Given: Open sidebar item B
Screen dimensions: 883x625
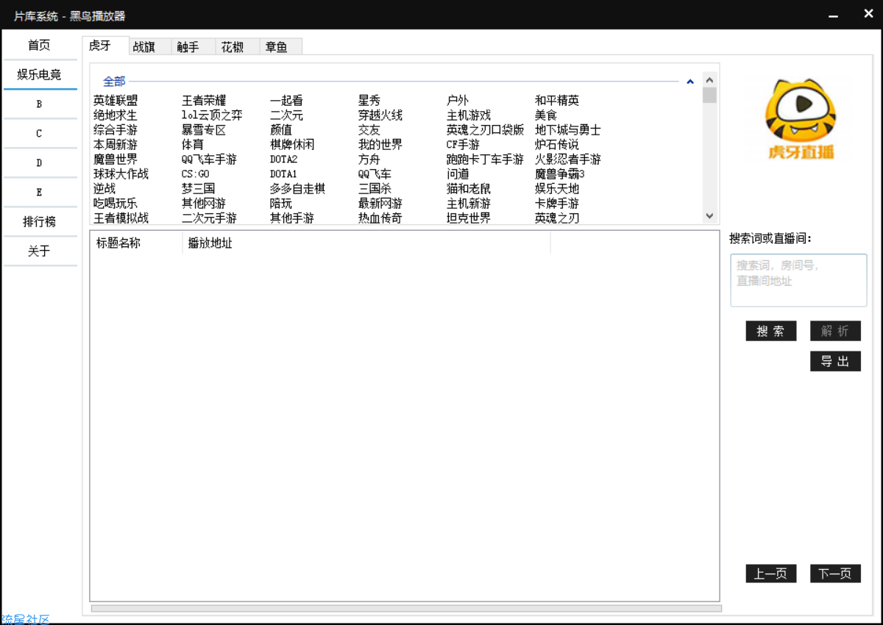Looking at the screenshot, I should [40, 104].
